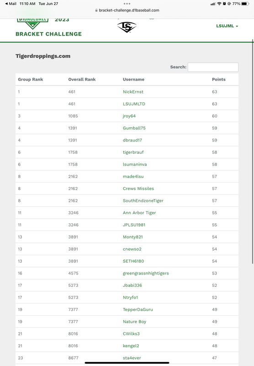Click the Tigerdroppings.com group heading
This screenshot has height=366, width=254.
pyautogui.click(x=43, y=56)
